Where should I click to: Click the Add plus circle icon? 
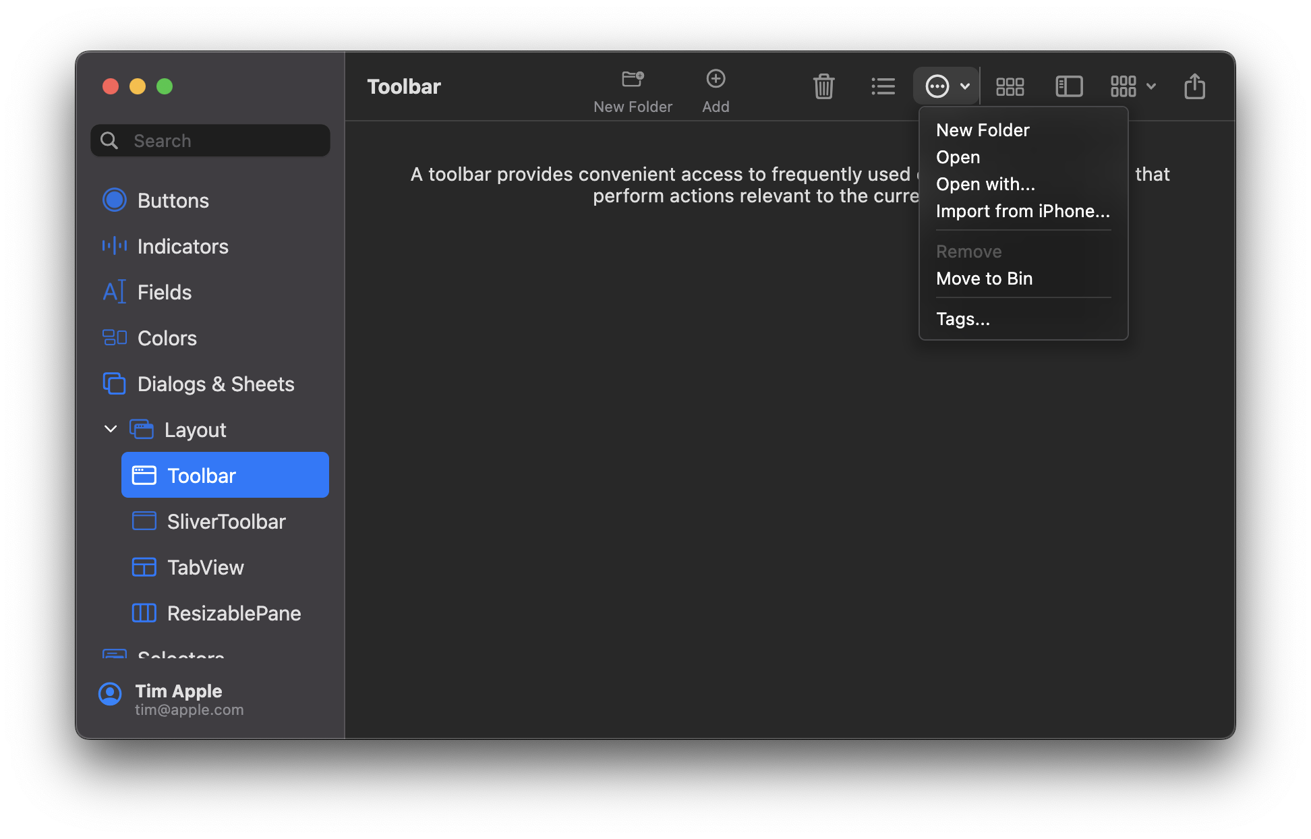[x=716, y=80]
